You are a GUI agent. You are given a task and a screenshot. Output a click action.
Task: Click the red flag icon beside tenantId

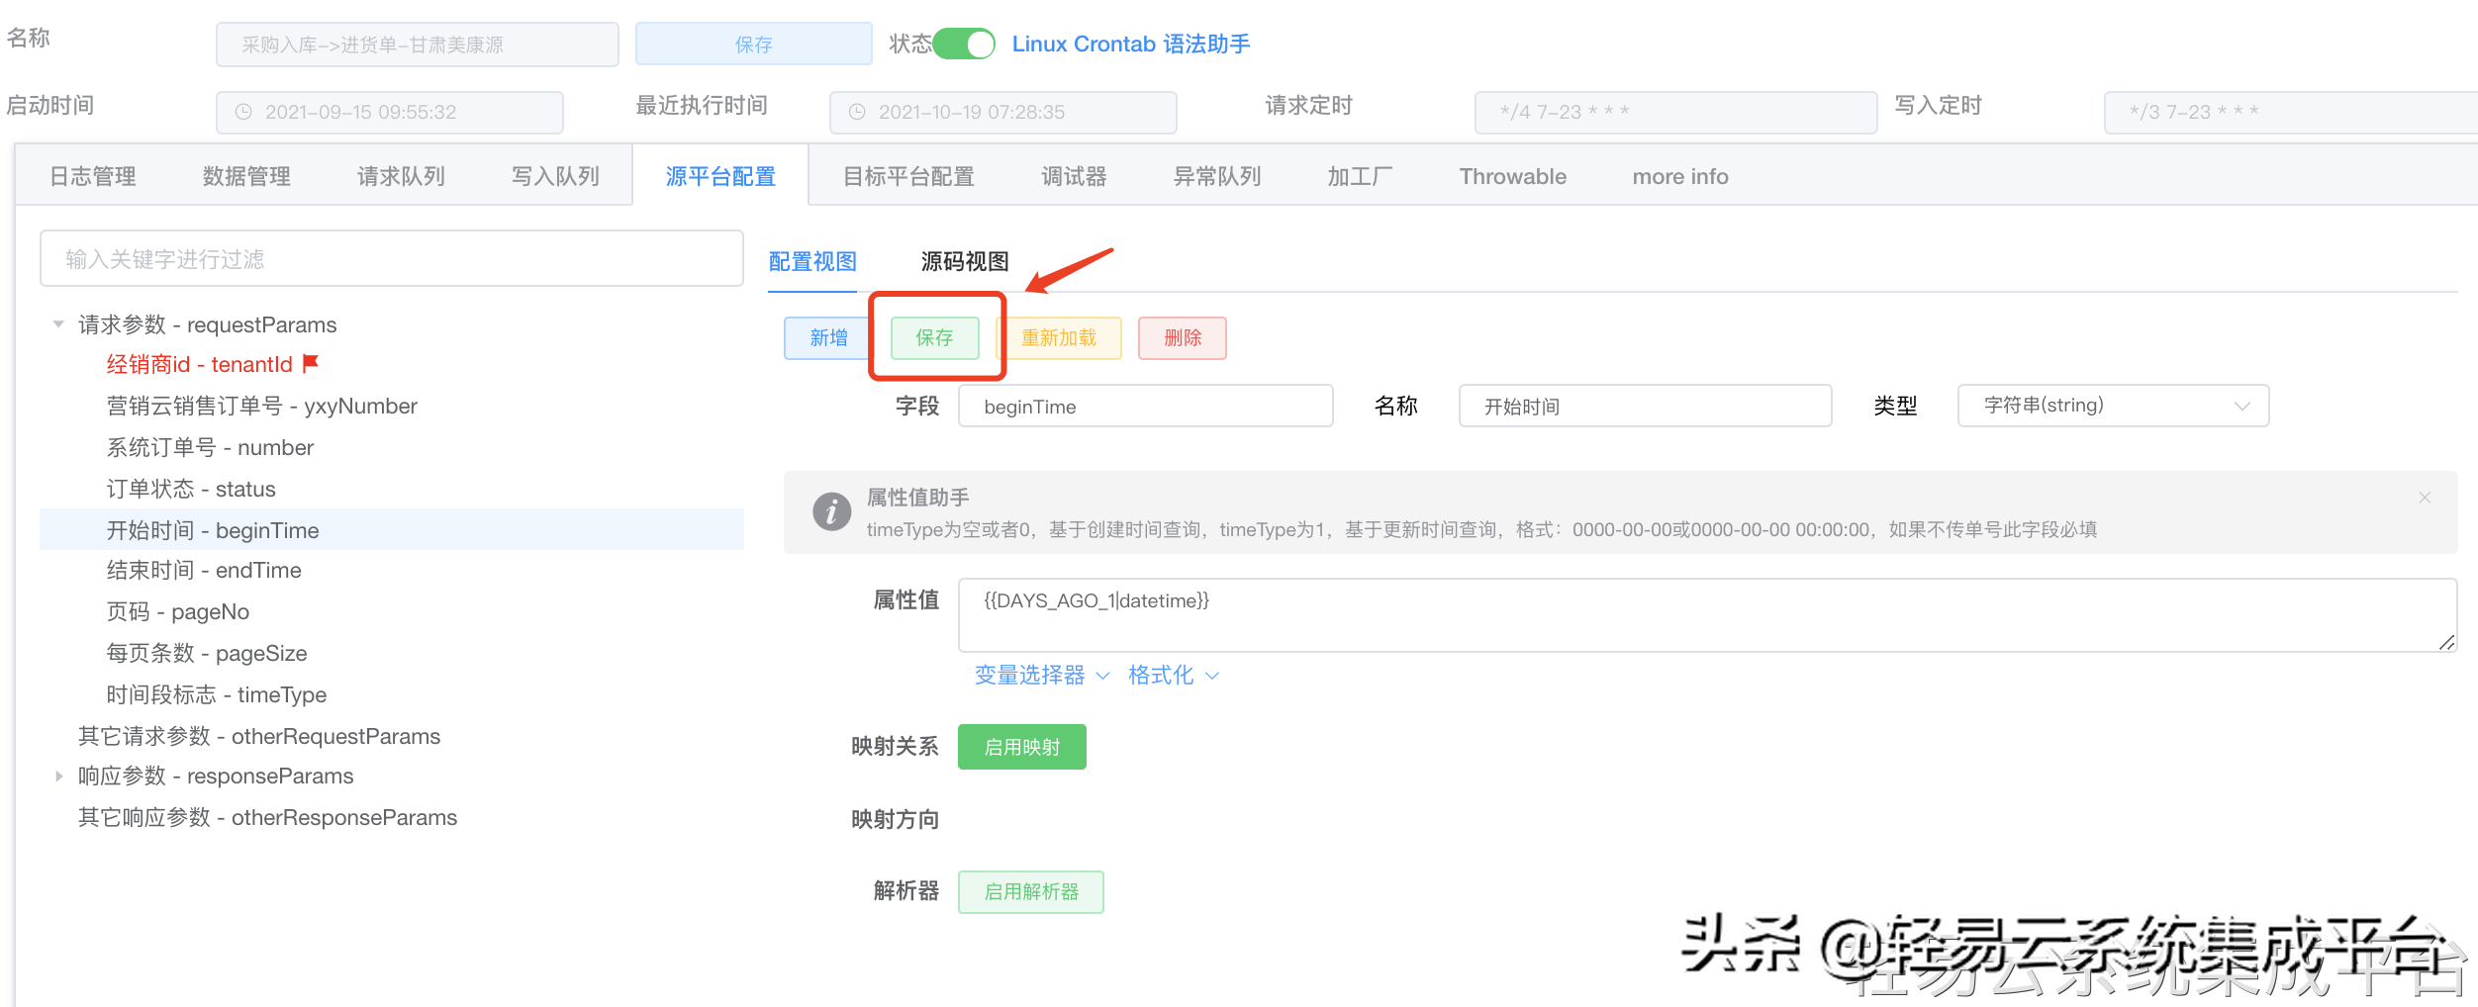[311, 364]
